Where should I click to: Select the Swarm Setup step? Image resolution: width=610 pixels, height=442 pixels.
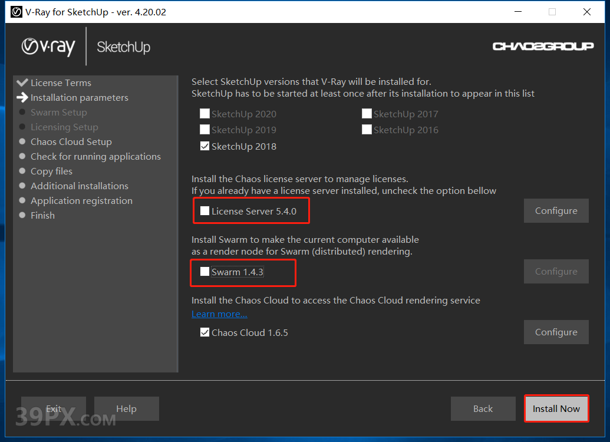coord(59,113)
